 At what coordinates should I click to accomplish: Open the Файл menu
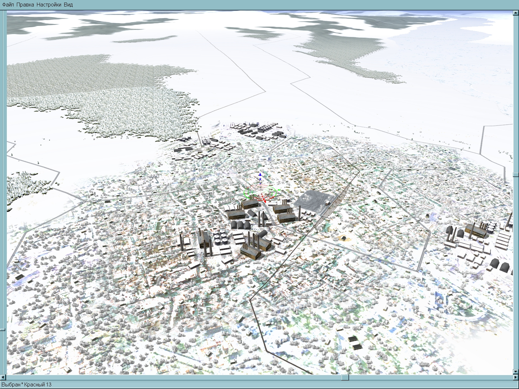[8, 5]
